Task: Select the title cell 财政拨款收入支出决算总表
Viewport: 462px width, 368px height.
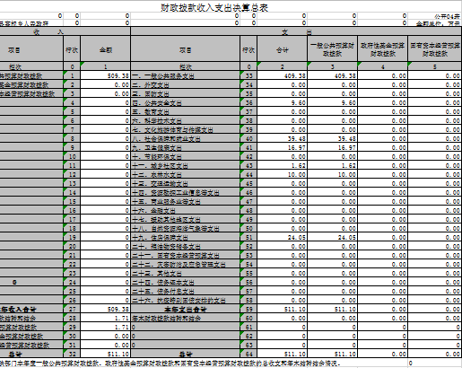Action: 214,7
